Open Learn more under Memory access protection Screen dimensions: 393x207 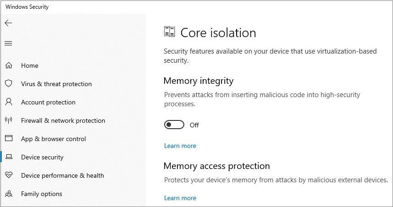(x=180, y=198)
